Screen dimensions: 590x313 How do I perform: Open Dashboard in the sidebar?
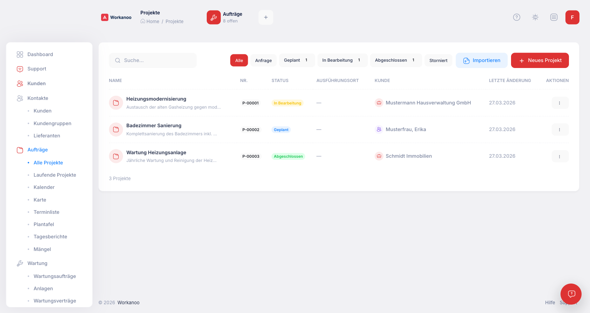coord(40,54)
